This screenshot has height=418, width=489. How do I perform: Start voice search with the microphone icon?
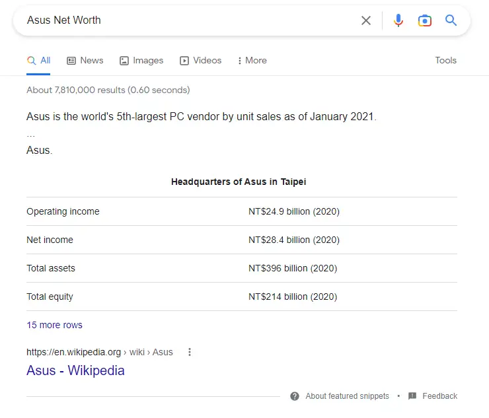pyautogui.click(x=398, y=20)
